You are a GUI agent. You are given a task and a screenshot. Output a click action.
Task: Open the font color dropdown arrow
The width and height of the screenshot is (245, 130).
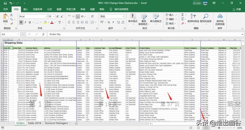click(x=55, y=22)
